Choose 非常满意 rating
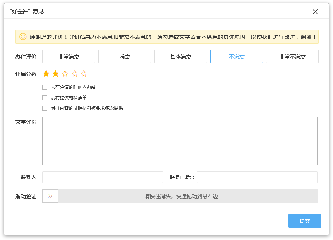Screen dimensions: 333x240 [x=69, y=56]
